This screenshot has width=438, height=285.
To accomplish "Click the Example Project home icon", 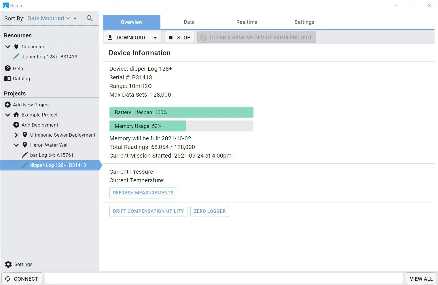I will [x=16, y=115].
